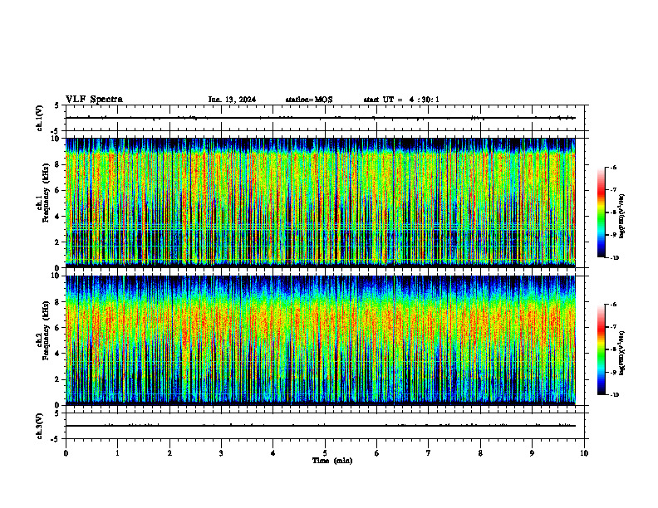Click the "station=MOS" label
Image resolution: width=658 pixels, height=508 pixels.
[309, 100]
